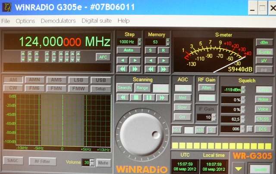
Task: Select x0.1 tuning knob multiplier
Action: (177, 130)
